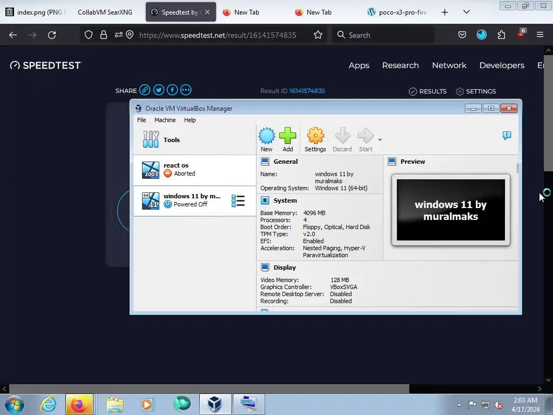
Task: Open the File menu in VirtualBox
Action: pos(141,120)
